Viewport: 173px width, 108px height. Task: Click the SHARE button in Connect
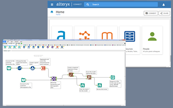(x=164, y=13)
